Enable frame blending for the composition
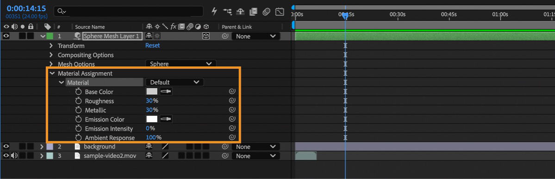The image size is (555, 179). coord(253,11)
